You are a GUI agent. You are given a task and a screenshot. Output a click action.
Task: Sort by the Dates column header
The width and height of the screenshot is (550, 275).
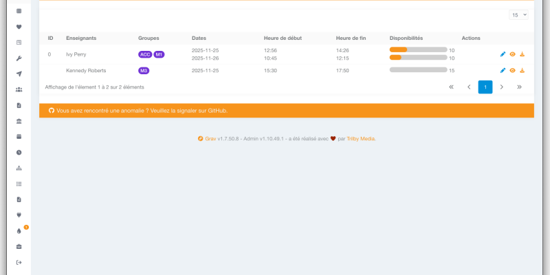pos(199,38)
